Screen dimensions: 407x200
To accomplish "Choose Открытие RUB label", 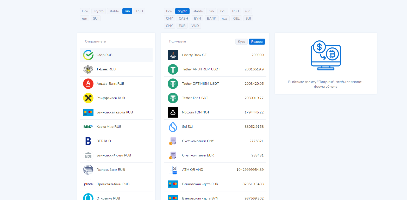I will 108,198.
